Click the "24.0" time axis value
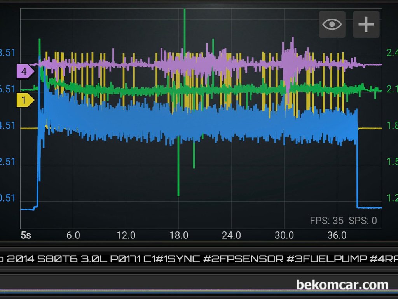Image resolution: width=398 pixels, height=299 pixels. [x=232, y=235]
